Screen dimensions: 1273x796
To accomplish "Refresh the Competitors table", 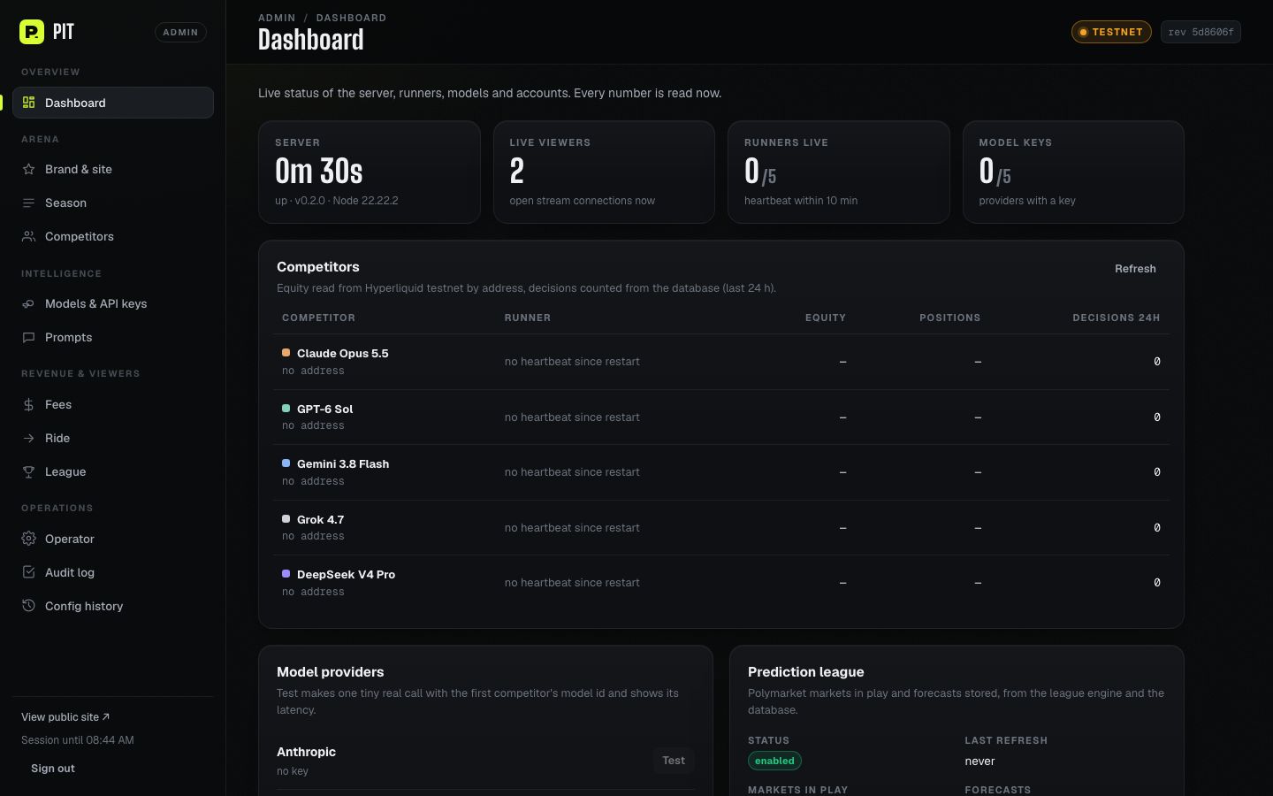I will pos(1135,269).
